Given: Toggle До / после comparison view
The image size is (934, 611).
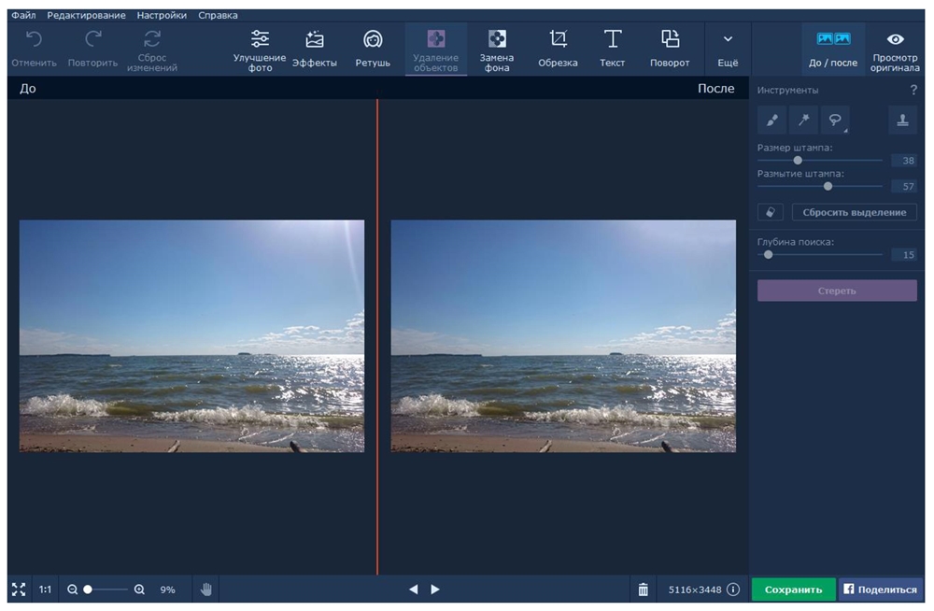Looking at the screenshot, I should tap(833, 49).
